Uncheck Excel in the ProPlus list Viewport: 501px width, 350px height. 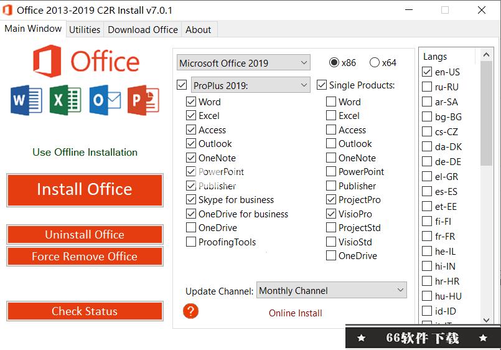[191, 115]
